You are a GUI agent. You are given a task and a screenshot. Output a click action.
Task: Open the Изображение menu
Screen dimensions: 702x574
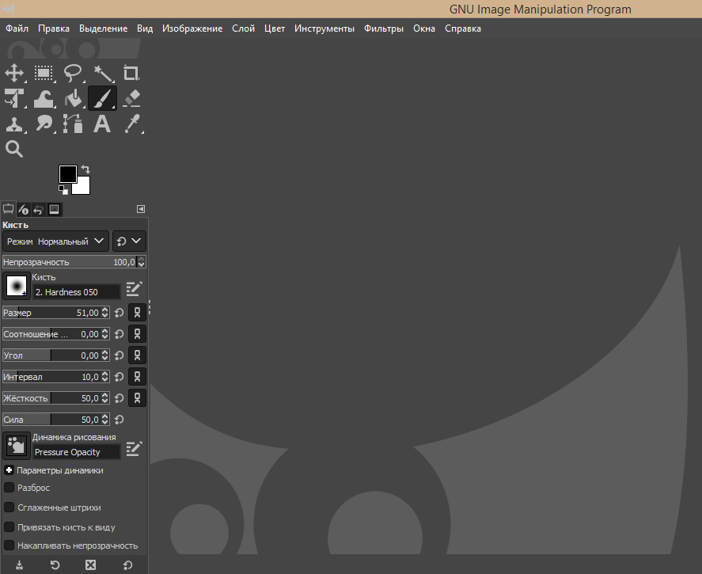pyautogui.click(x=192, y=29)
